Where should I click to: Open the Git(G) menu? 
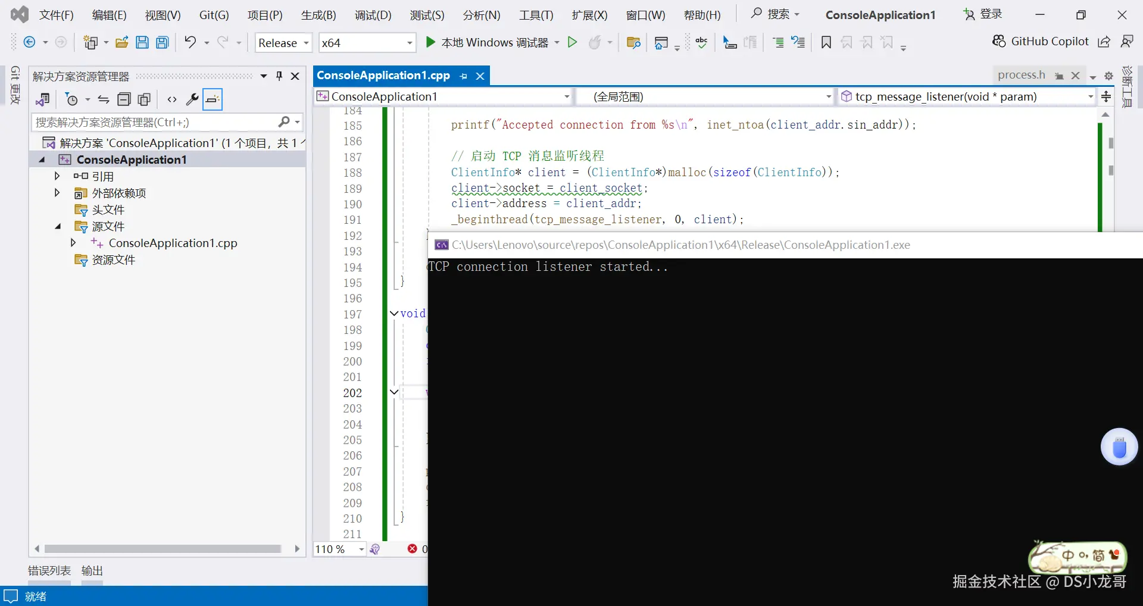[214, 15]
